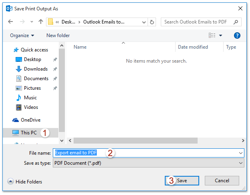The image size is (250, 195).
Task: Click the change view layout icon
Action: click(x=212, y=35)
